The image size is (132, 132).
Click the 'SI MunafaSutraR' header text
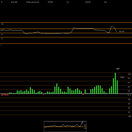(32, 2)
